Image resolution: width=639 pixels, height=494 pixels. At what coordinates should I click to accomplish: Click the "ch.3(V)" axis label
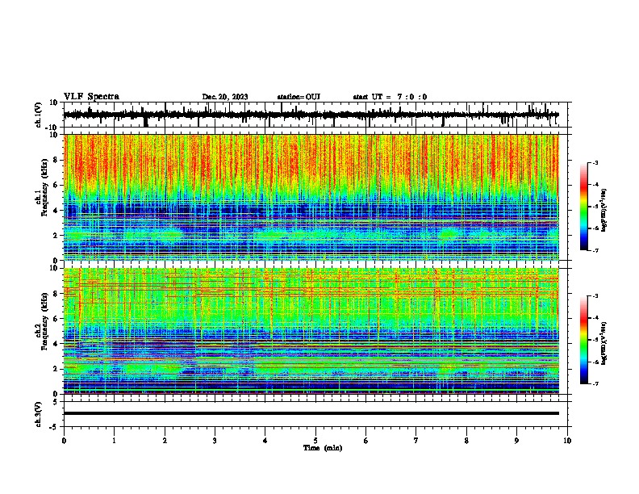click(39, 414)
